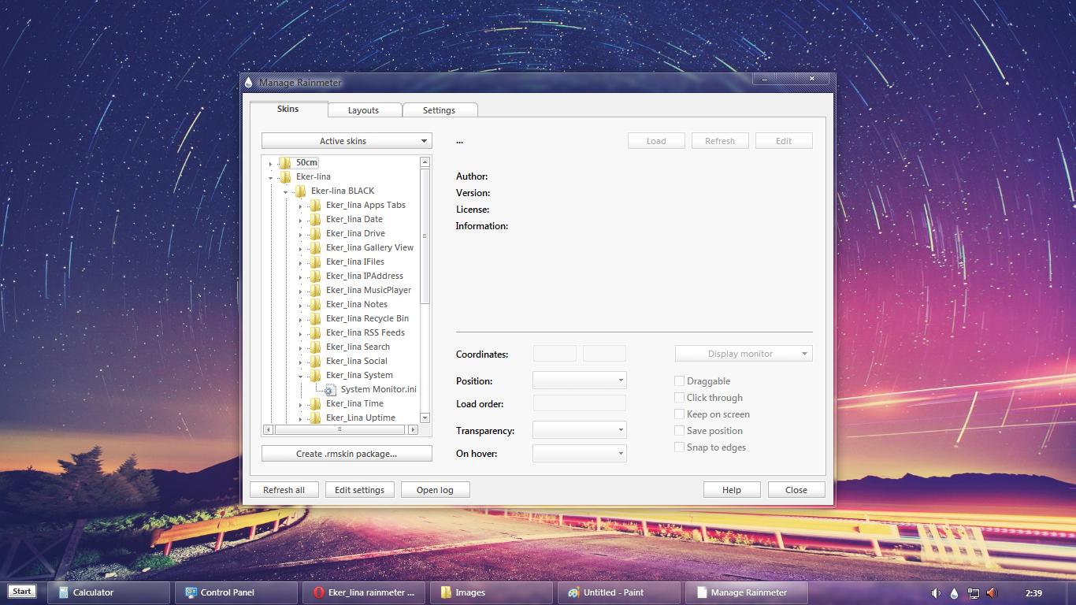Click the folder icon beside 50cm
The image size is (1076, 605).
point(285,162)
